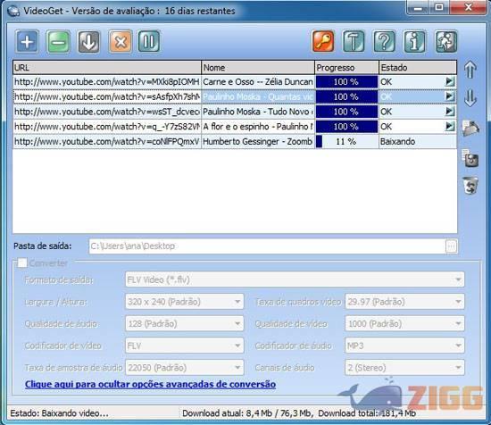Click the browse button for Pasta de saída
491x425 pixels.
(451, 246)
